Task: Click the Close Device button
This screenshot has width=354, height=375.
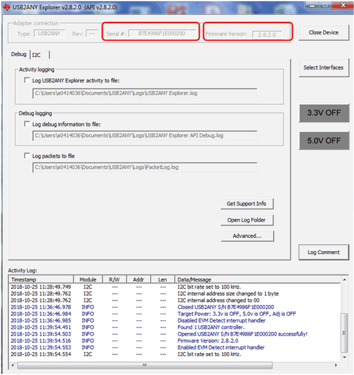Action: (324, 32)
